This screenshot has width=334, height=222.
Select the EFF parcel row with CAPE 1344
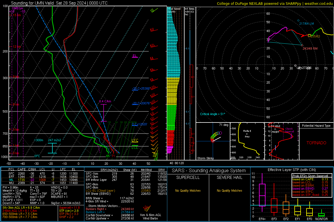point(43,177)
